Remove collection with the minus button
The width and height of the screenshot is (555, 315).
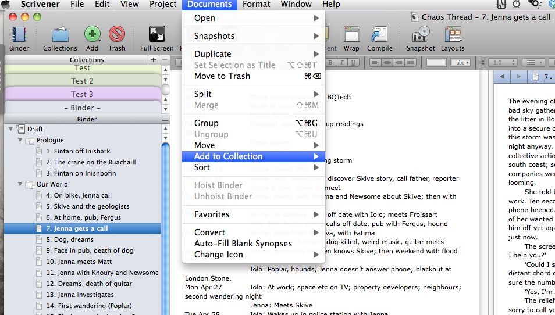pos(165,60)
